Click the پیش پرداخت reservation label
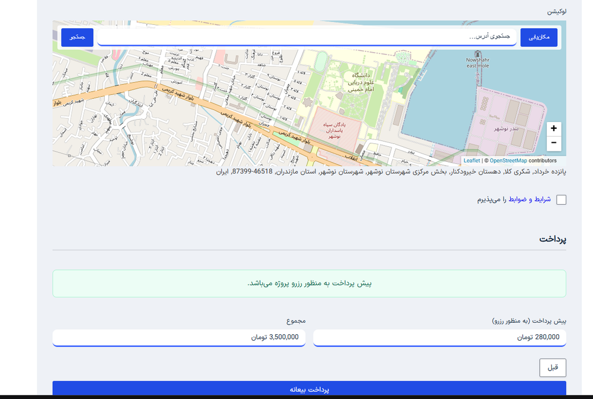The image size is (593, 399). tap(529, 321)
